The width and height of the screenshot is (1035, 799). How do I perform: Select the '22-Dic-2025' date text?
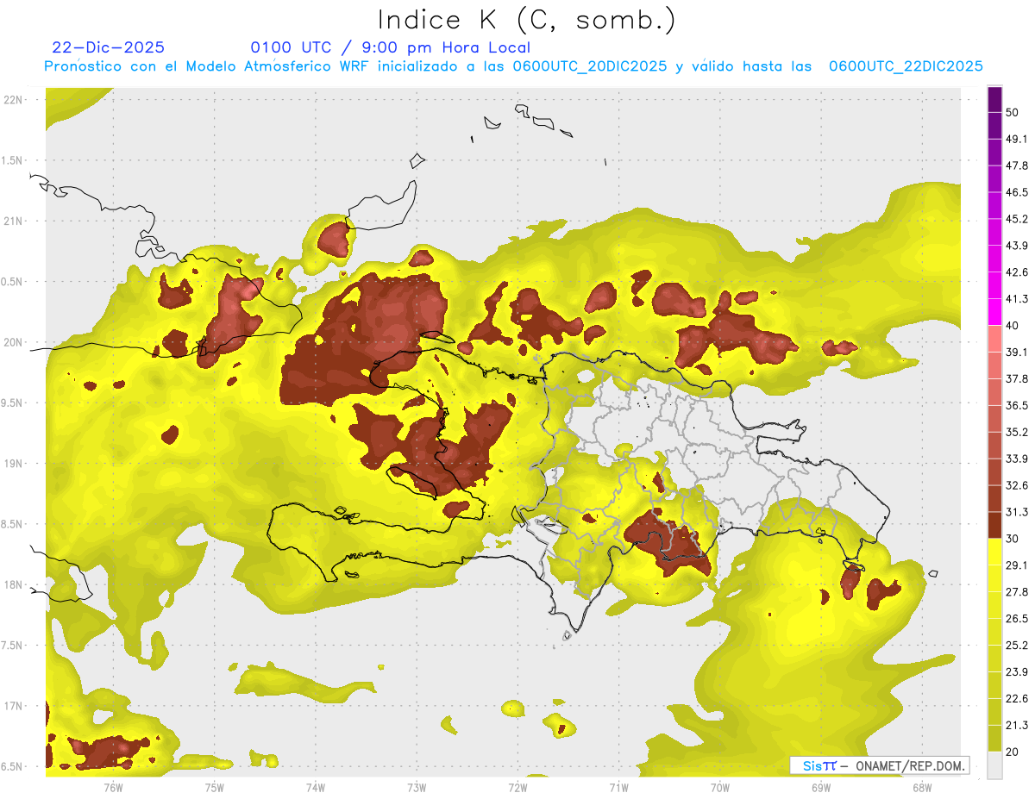[x=108, y=47]
